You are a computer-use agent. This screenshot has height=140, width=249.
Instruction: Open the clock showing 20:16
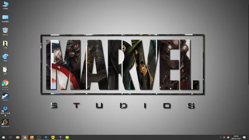pos(236,138)
